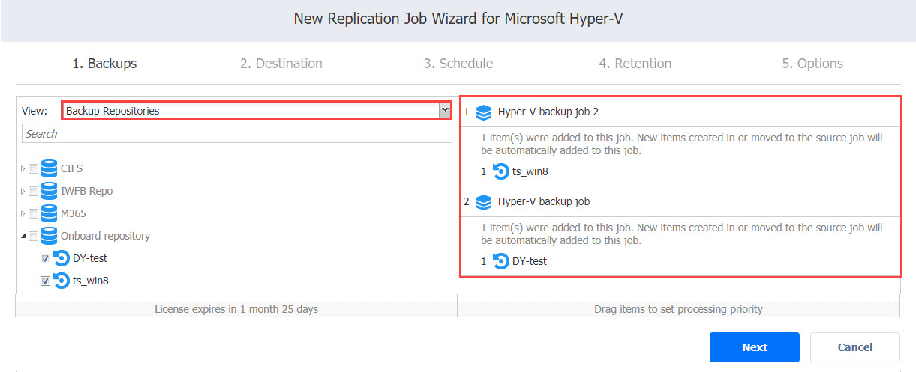Click the Hyper-V backup job stack icon
Image resolution: width=916 pixels, height=372 pixels.
point(484,202)
